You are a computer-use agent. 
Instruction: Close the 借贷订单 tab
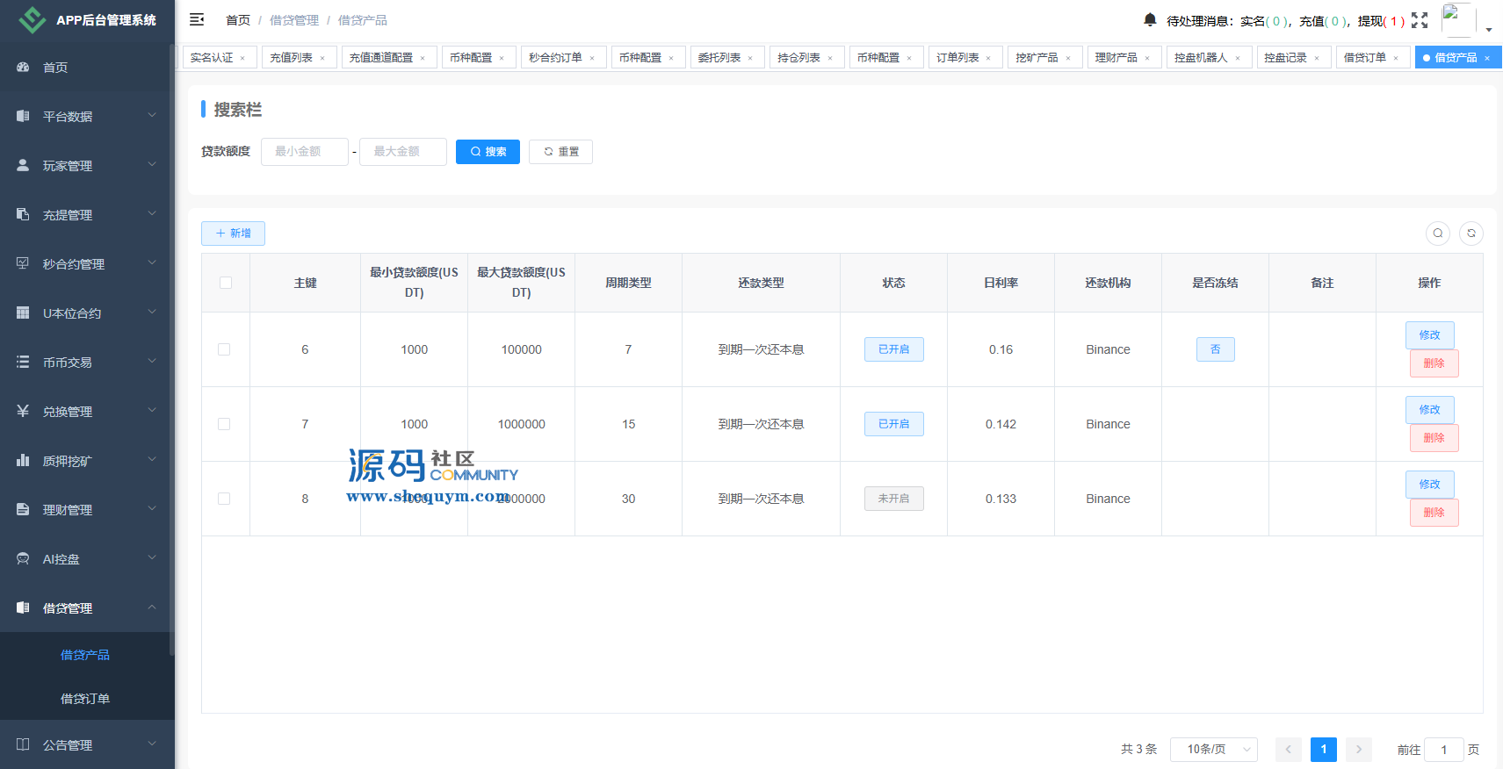point(1396,59)
